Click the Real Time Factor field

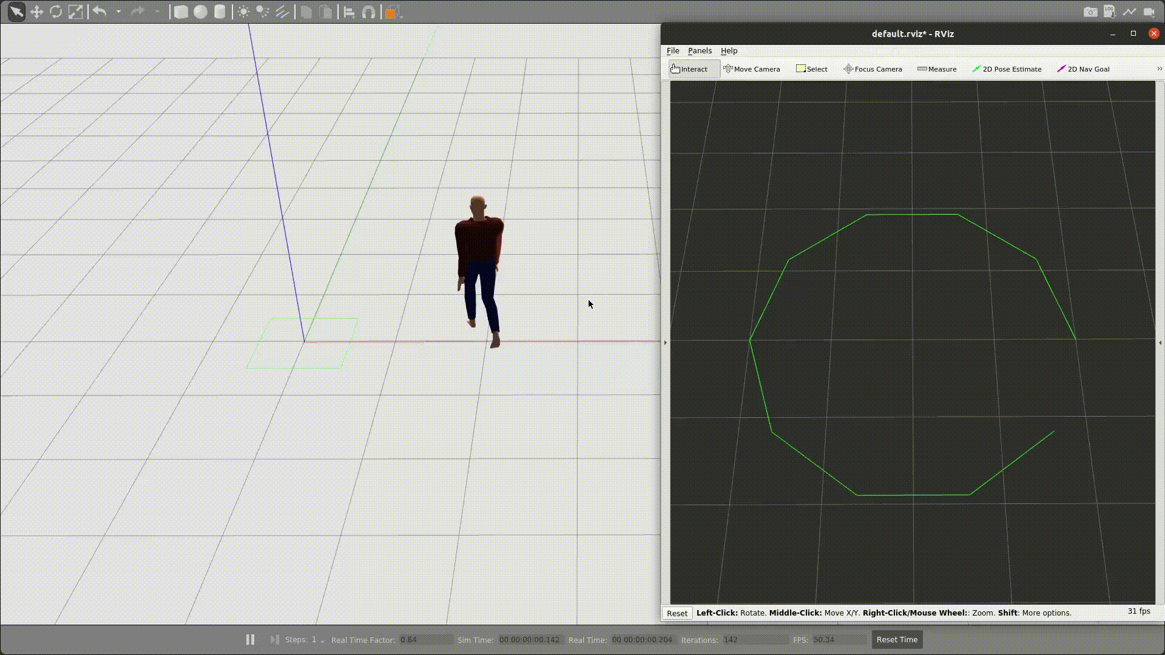(426, 640)
